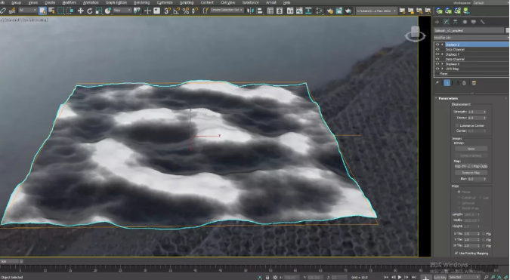Hide Displace 2 modifier via eye icon

point(437,45)
